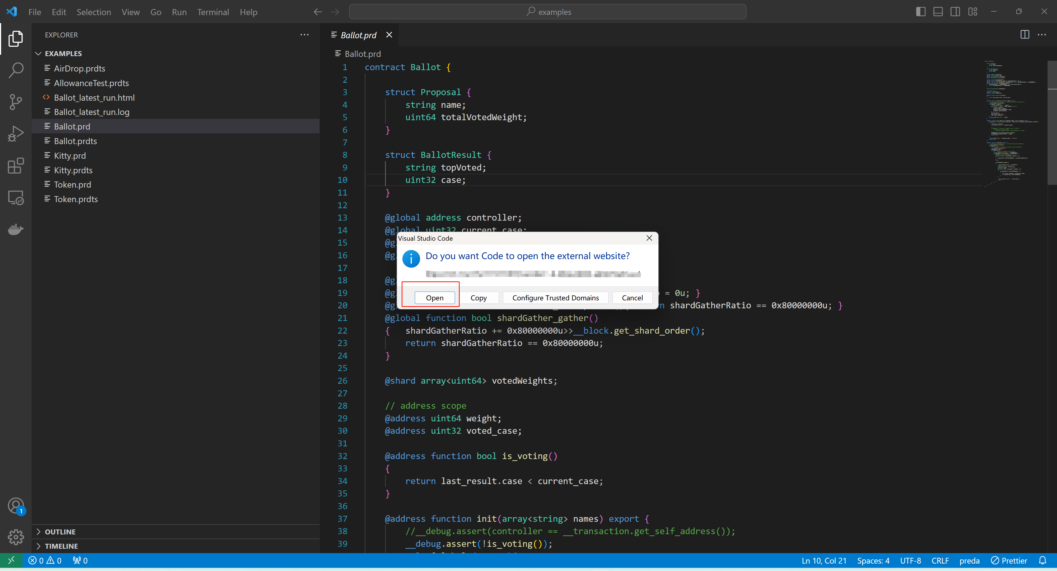1057x571 pixels.
Task: Click the ports forwarded indicator showing 0
Action: (x=80, y=560)
